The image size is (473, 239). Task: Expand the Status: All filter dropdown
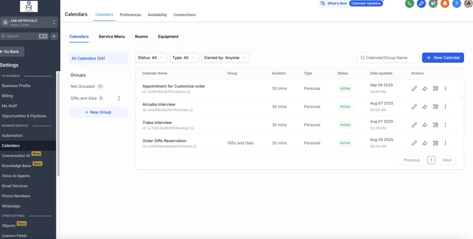coord(151,58)
